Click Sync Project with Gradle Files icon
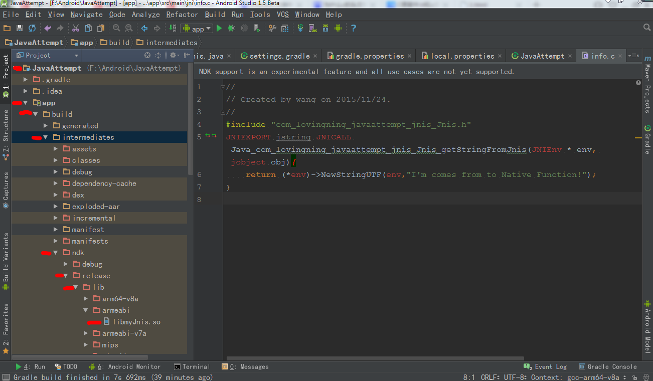Image resolution: width=653 pixels, height=381 pixels. (x=300, y=29)
